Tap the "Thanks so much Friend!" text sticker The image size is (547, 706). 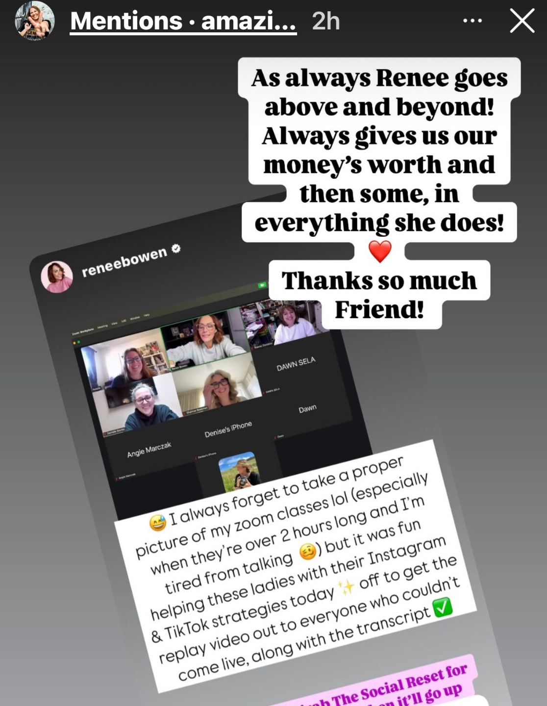[379, 295]
